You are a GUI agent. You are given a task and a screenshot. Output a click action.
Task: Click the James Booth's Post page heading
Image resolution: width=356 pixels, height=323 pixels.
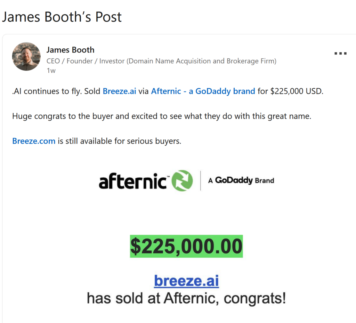point(62,17)
